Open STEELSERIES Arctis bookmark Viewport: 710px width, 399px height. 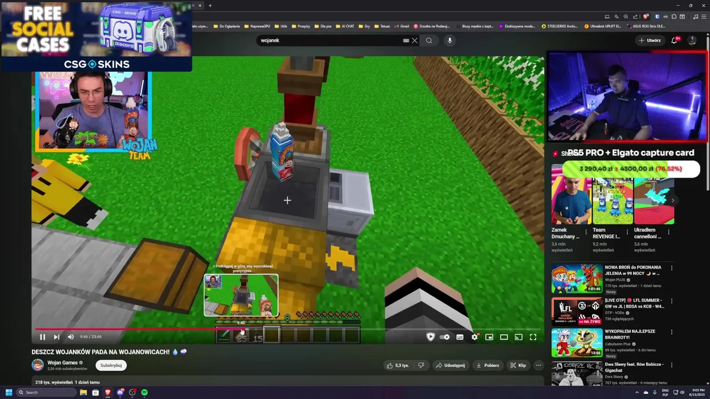click(x=559, y=26)
